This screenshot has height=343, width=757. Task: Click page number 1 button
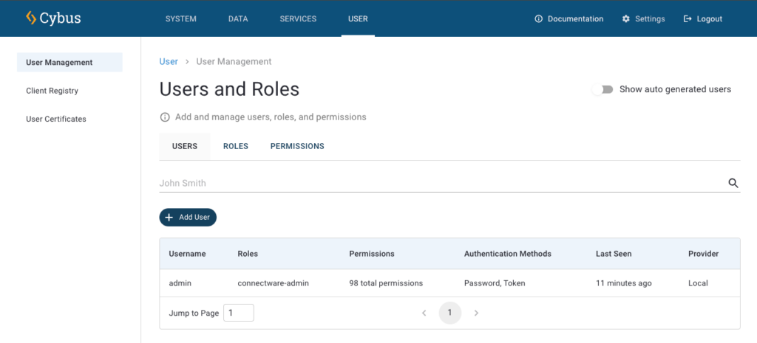click(x=450, y=313)
